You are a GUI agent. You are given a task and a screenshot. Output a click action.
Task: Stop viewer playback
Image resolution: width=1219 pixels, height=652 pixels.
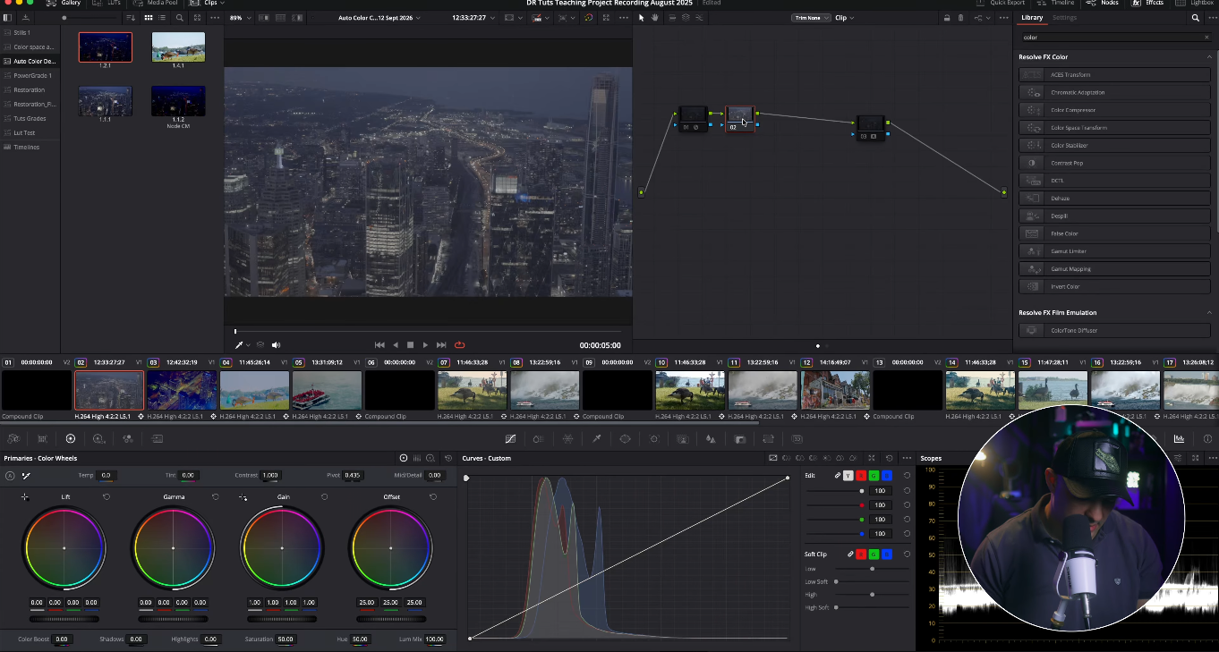point(410,345)
